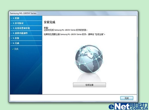149x110 pixels.
Task: Select step 4. 选择功能部件 in sidebar
Action: tap(26, 33)
